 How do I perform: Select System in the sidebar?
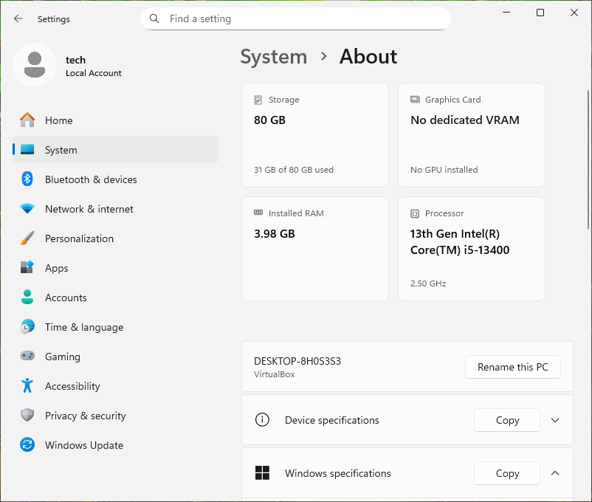point(116,150)
